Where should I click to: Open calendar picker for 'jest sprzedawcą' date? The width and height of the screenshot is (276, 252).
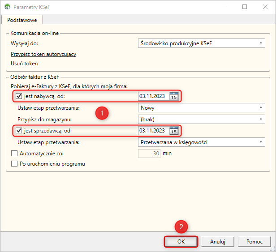pos(174,131)
